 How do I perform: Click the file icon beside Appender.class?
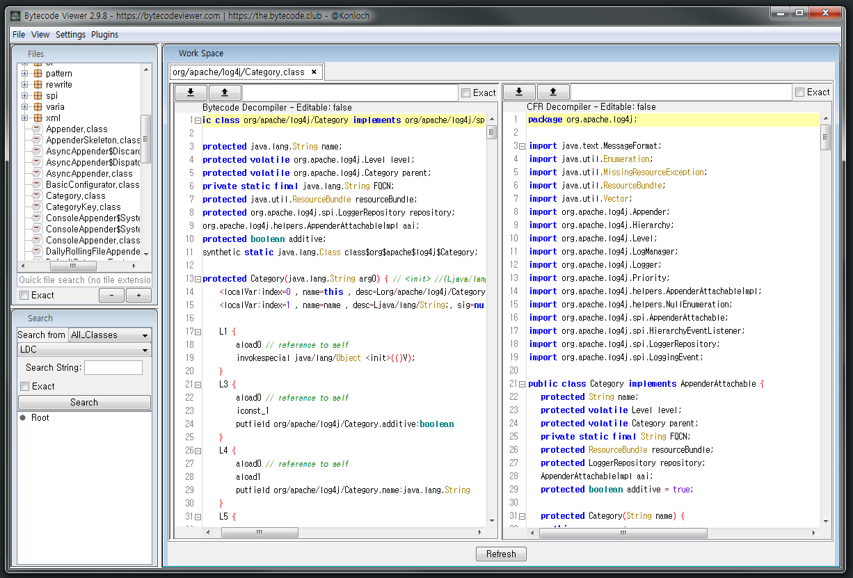[x=38, y=129]
